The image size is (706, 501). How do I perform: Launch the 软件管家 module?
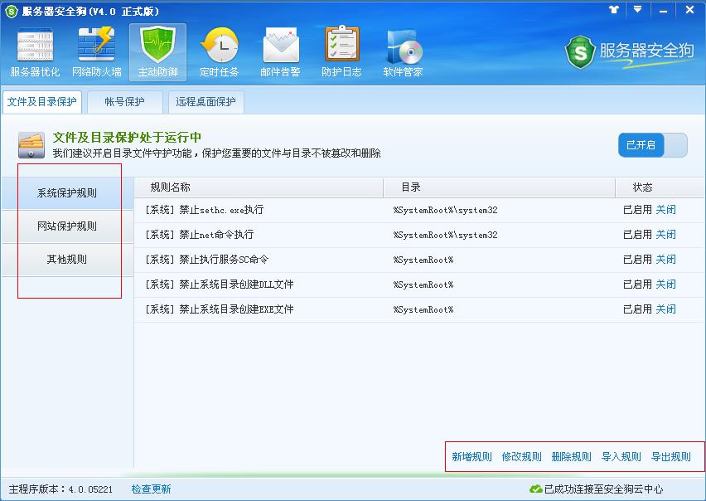click(x=403, y=51)
